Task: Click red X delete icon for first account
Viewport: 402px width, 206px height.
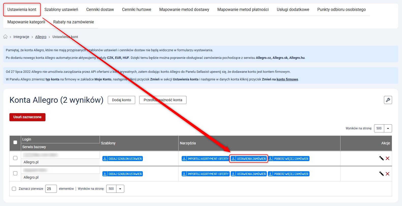Action: click(388, 158)
